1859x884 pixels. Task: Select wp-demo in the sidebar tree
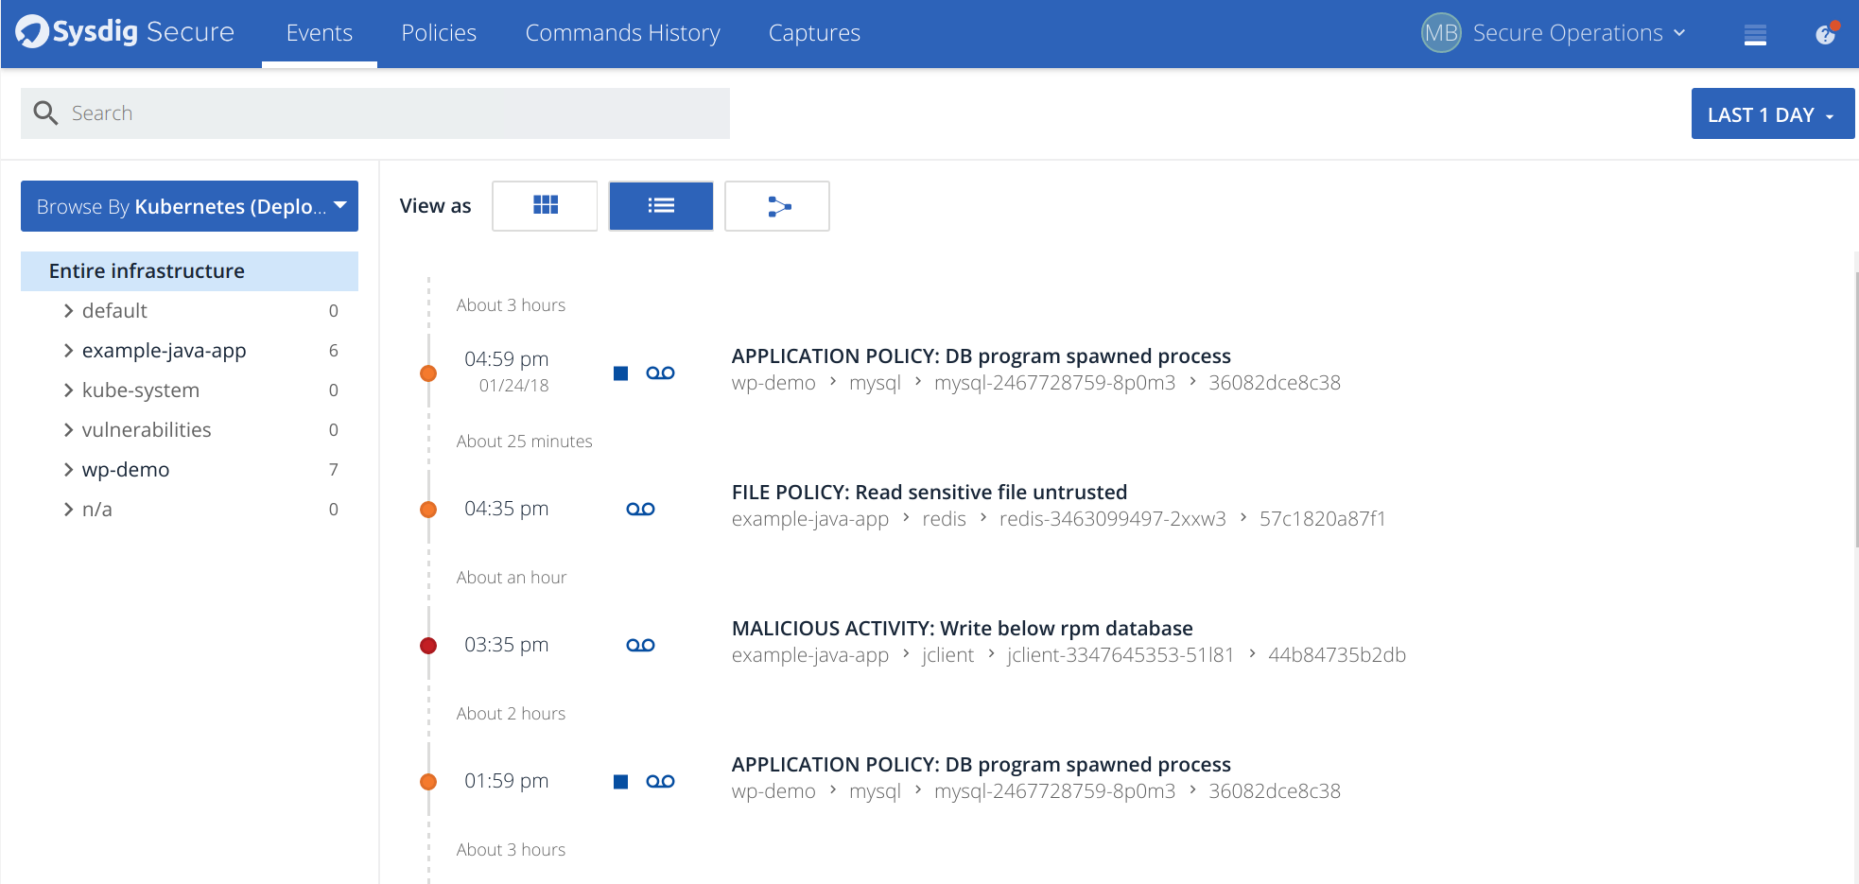(126, 470)
